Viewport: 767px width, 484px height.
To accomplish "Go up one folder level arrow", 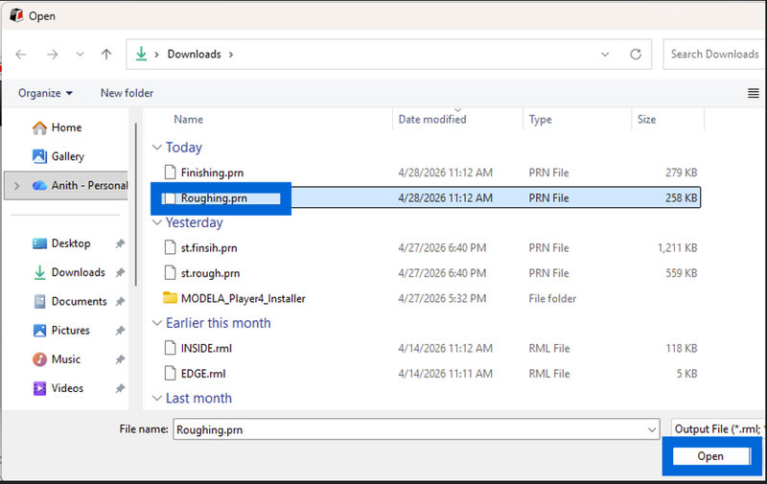I will pos(106,55).
